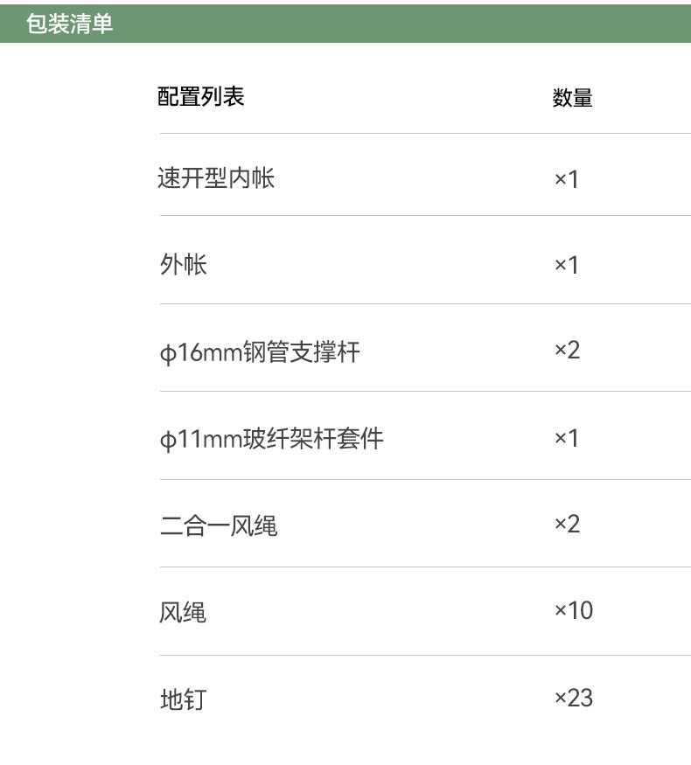Click the 数量 column header
Screen dimensions: 691x765
573,99
